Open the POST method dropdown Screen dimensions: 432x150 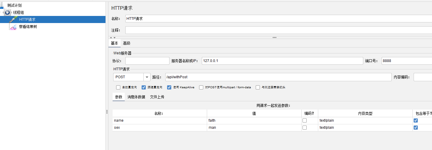click(x=147, y=77)
